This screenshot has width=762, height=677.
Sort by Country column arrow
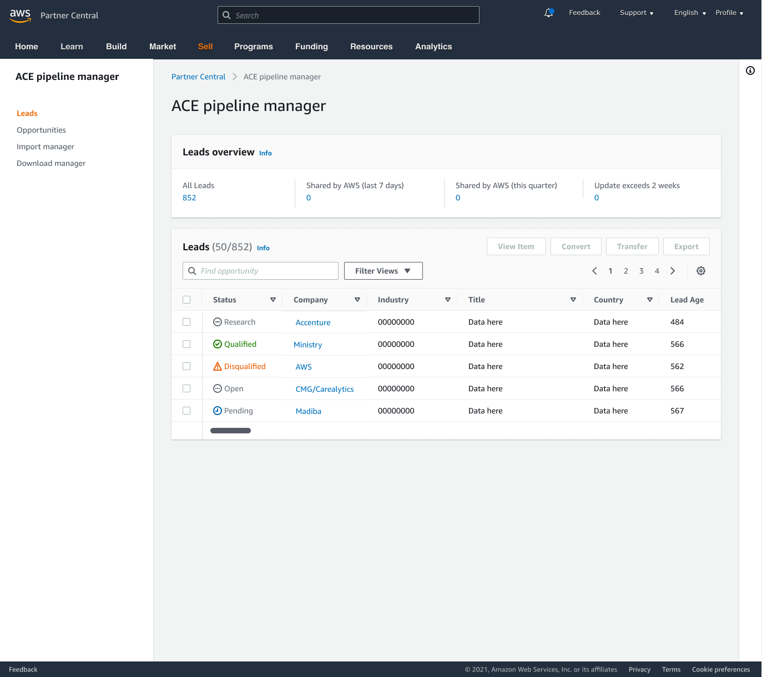[x=650, y=300]
